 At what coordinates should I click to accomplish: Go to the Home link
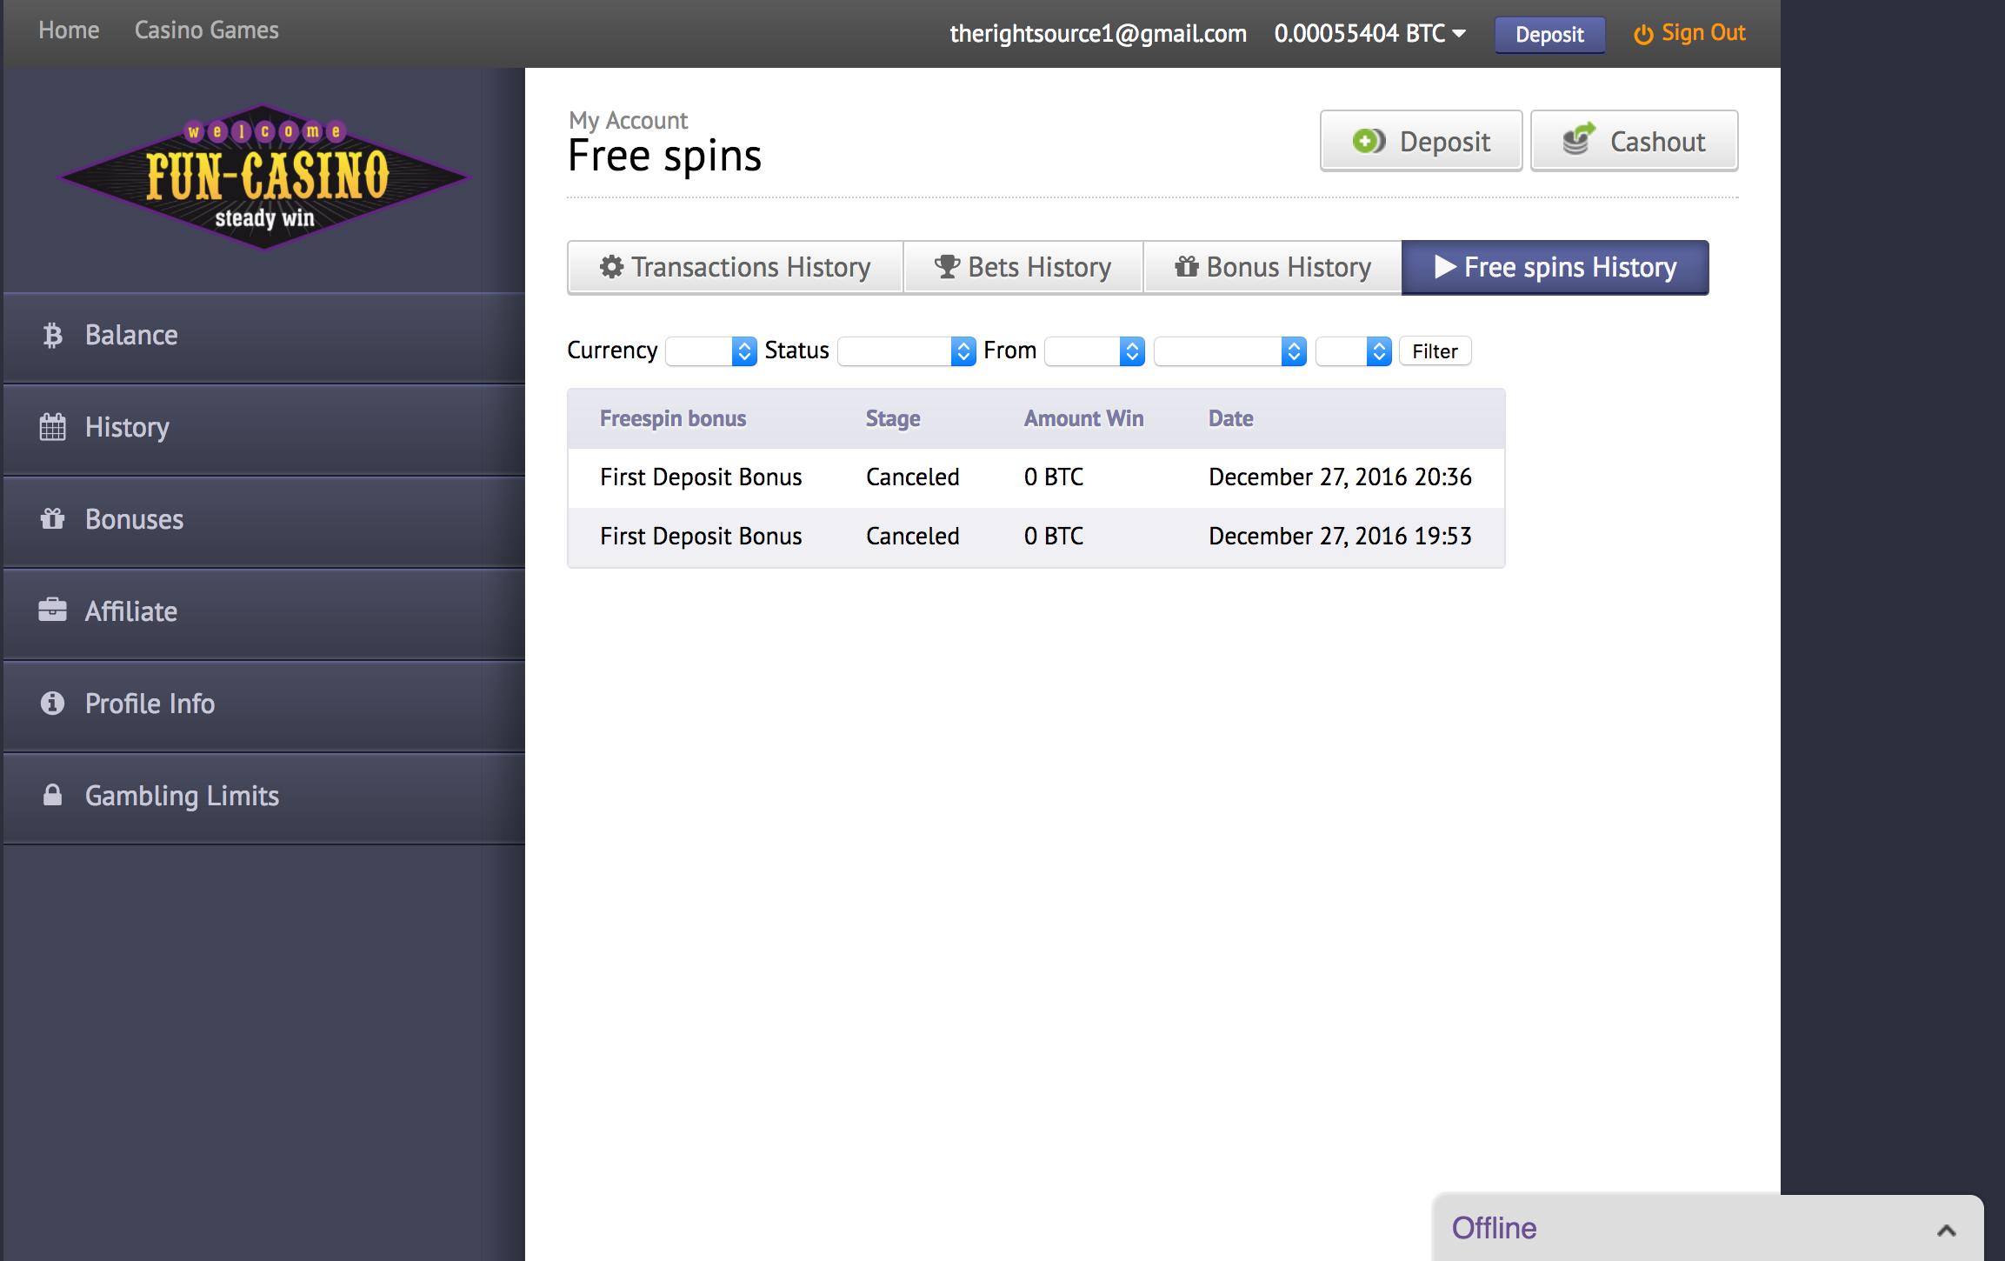[x=69, y=30]
